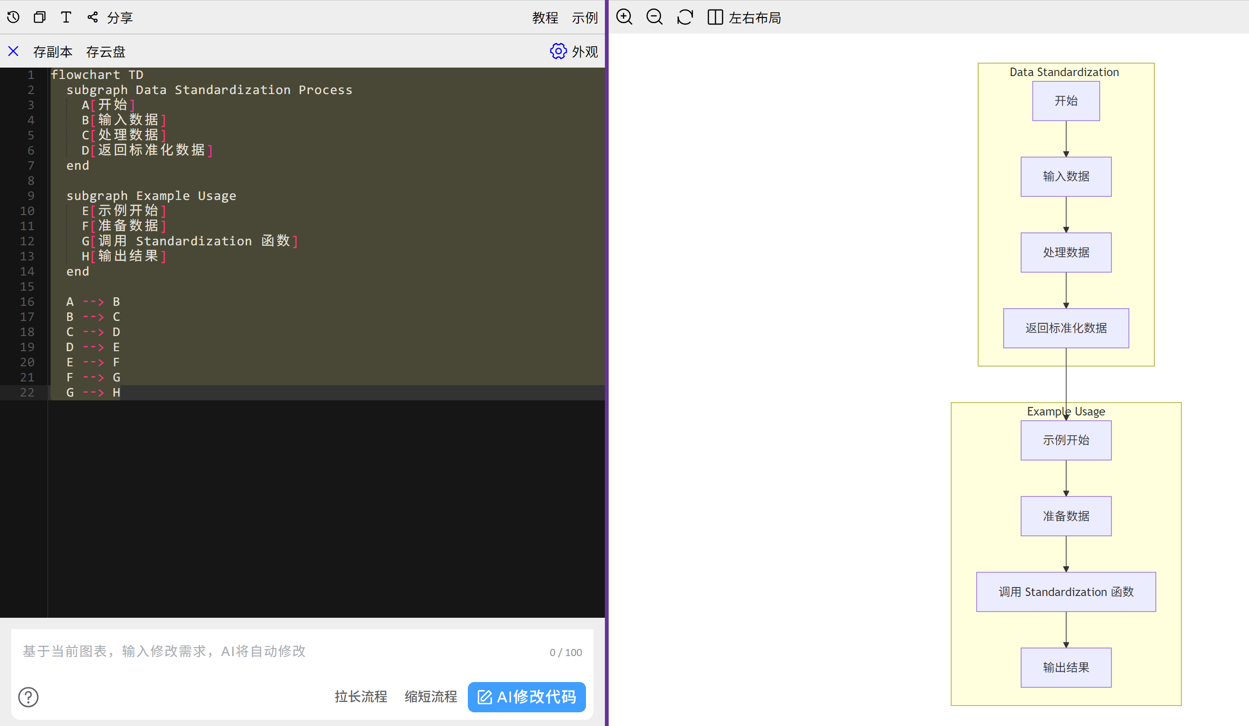Click the 左右布局 layout icon
Image resolution: width=1249 pixels, height=726 pixels.
point(715,17)
